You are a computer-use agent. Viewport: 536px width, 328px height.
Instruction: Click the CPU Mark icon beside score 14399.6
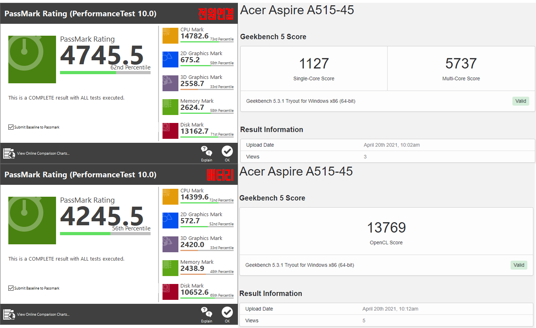click(170, 197)
